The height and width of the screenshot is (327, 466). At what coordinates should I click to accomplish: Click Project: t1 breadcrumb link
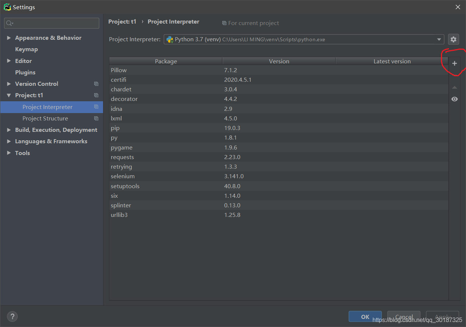(x=122, y=22)
